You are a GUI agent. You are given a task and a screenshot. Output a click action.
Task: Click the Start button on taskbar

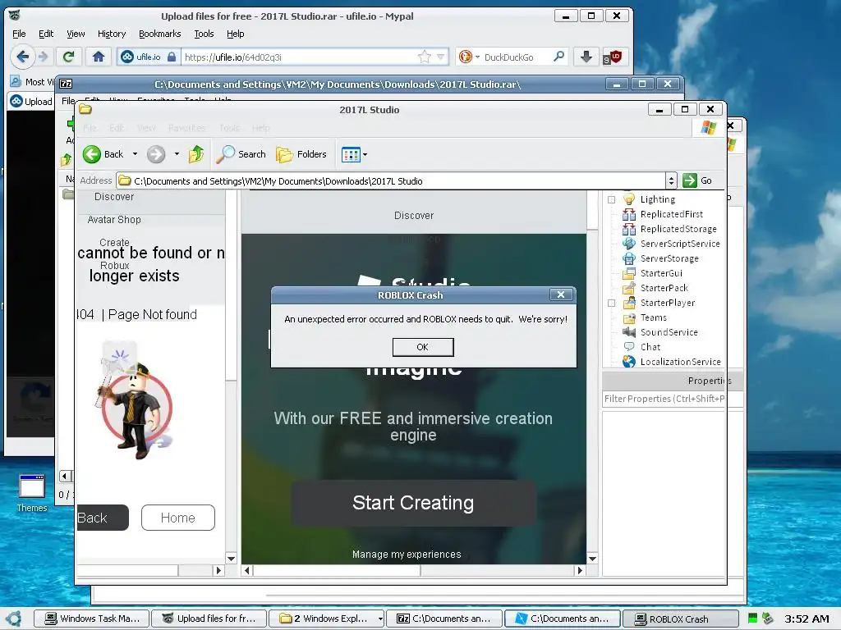pos(14,619)
